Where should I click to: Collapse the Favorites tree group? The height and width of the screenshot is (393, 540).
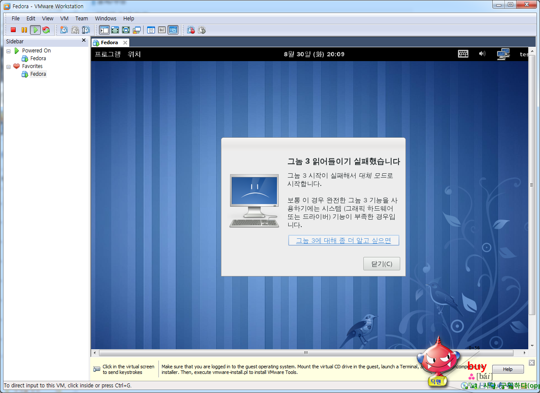click(8, 66)
